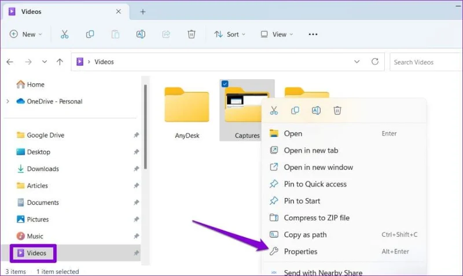This screenshot has width=463, height=276.
Task: Open Music in the sidebar
Action: click(x=30, y=236)
